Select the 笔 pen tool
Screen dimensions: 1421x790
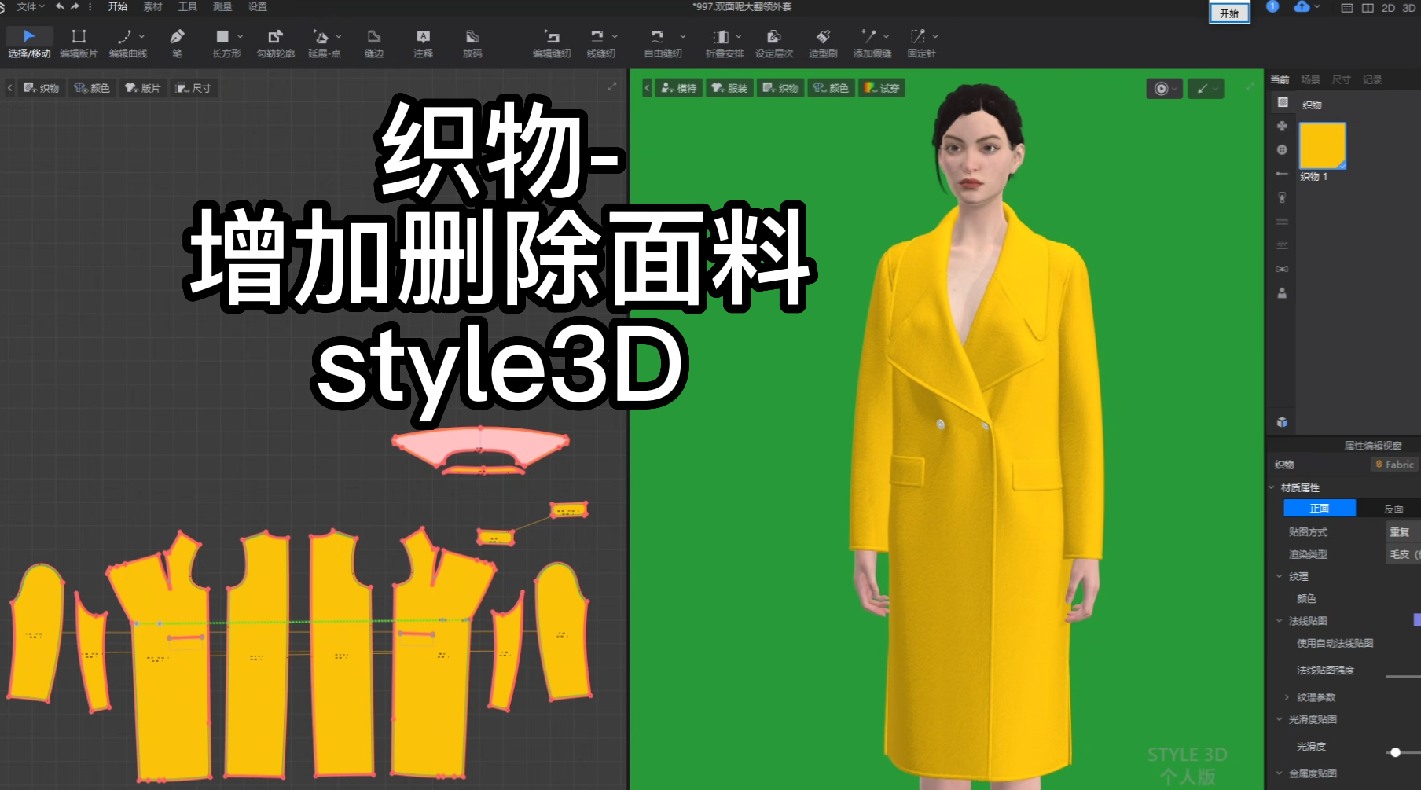178,43
